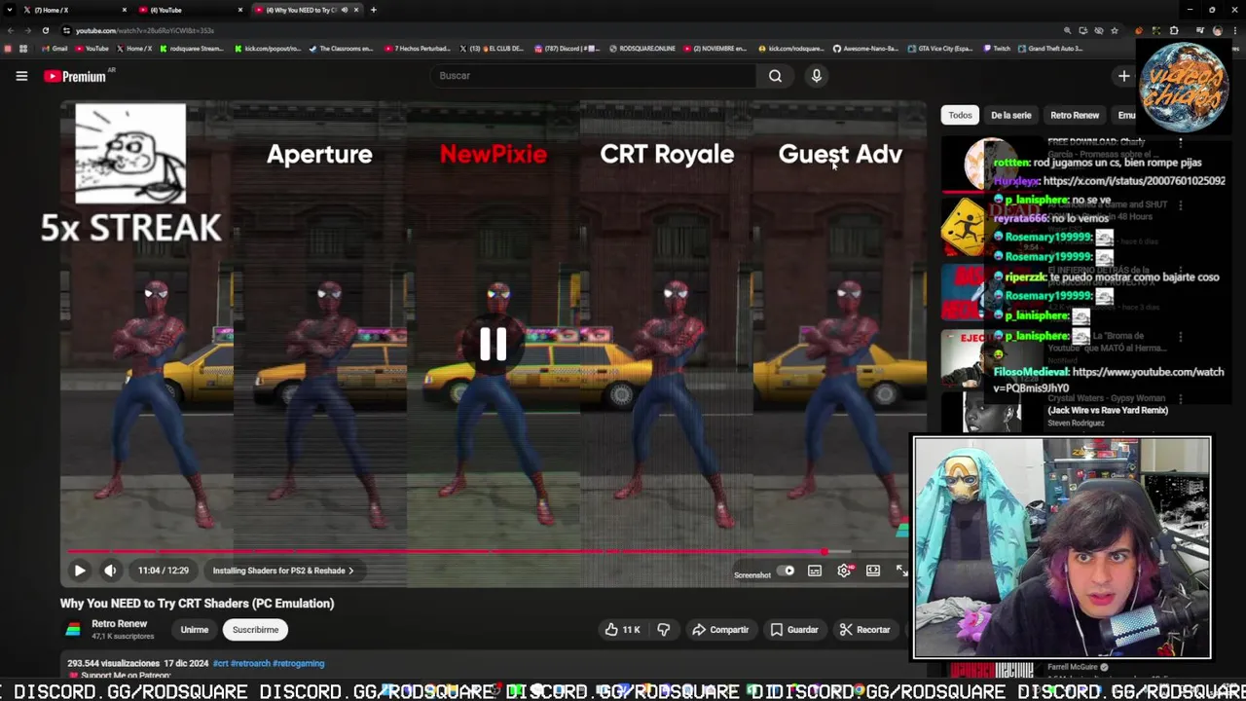The width and height of the screenshot is (1246, 701).
Task: Open the #retrogaming hashtag link
Action: (298, 663)
